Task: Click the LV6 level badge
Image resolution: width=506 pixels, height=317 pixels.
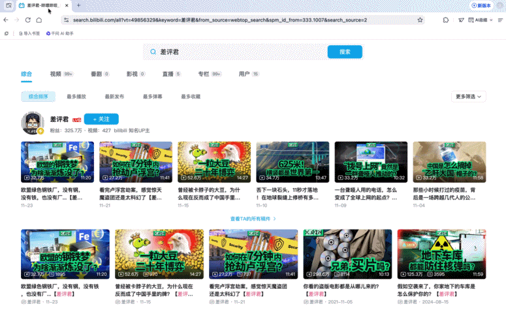Action: pyautogui.click(x=76, y=120)
